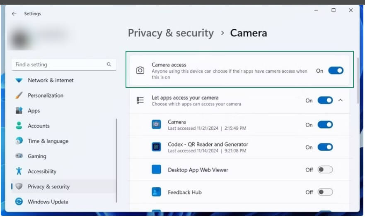Screen dimensions: 365x217
Task: Click the "Feedback Hub" label
Action: click(x=185, y=192)
